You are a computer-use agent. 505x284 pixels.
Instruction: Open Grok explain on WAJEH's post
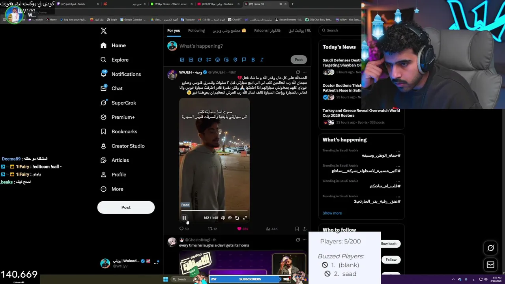[x=298, y=72]
